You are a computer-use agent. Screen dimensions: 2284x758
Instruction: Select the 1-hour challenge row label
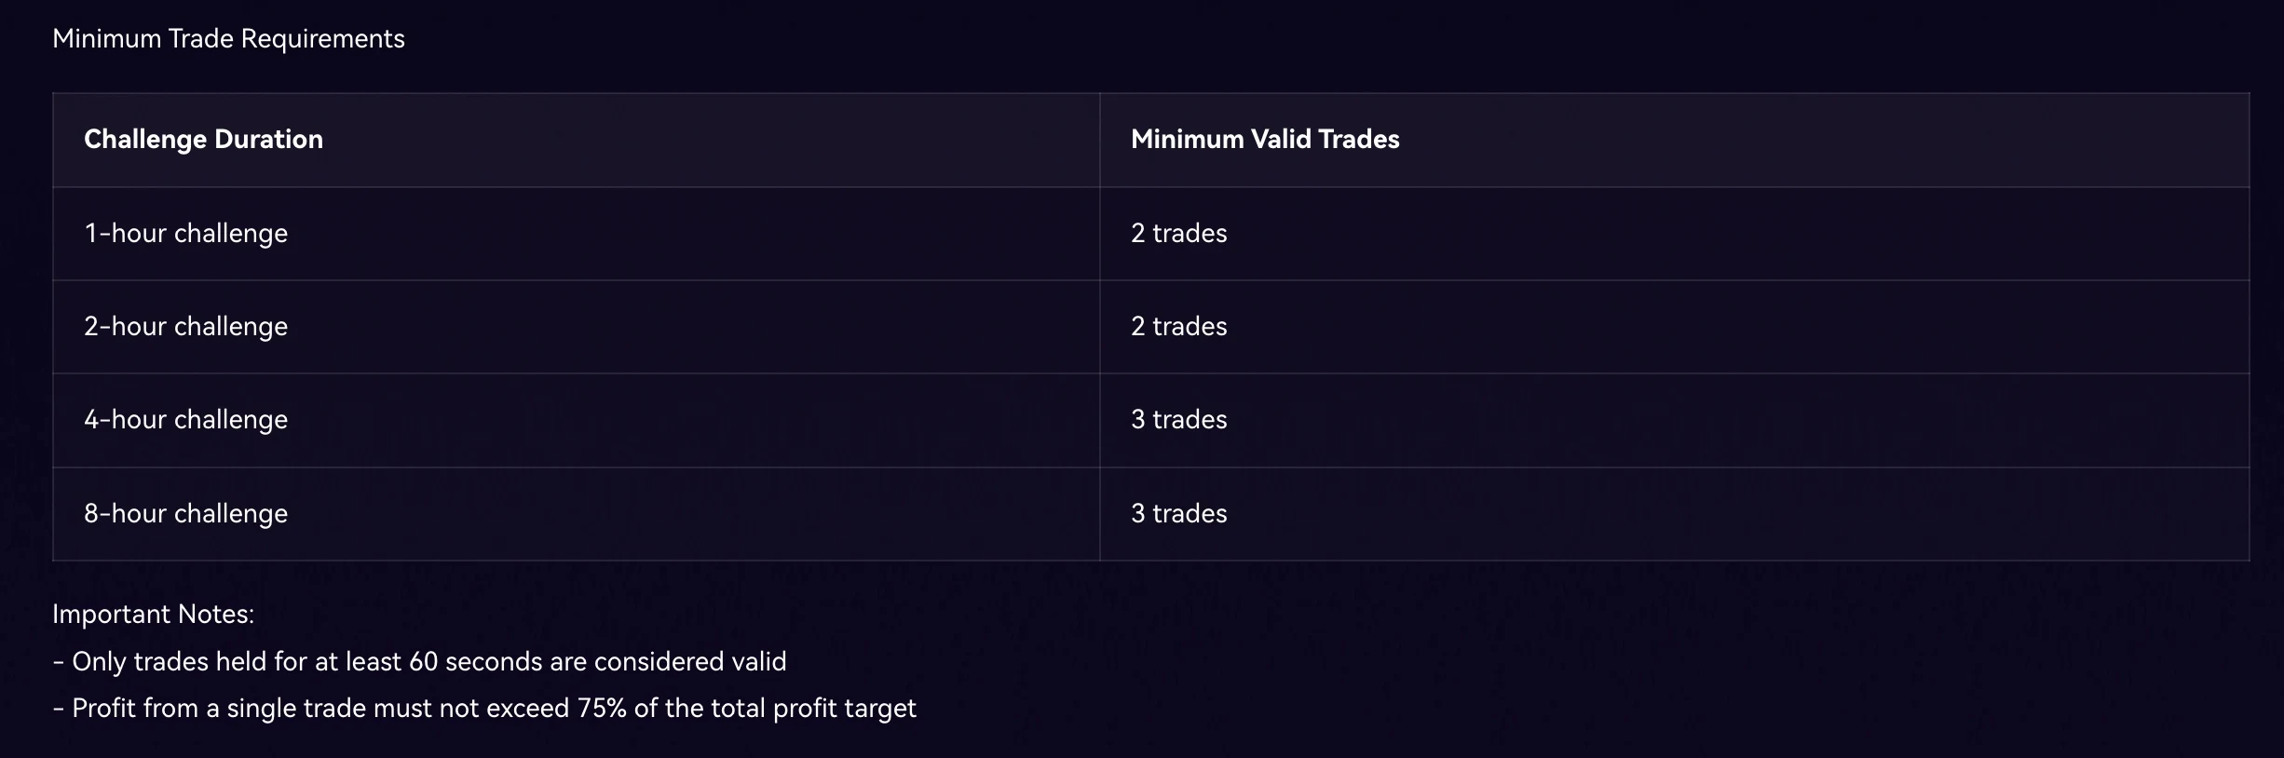click(185, 234)
